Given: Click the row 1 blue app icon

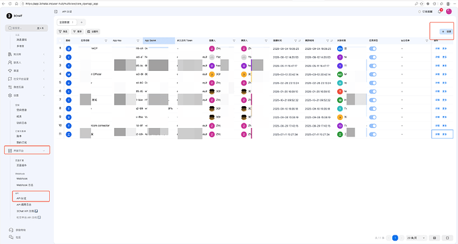Looking at the screenshot, I should 68,49.
